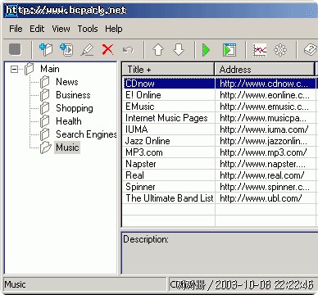318x295 pixels.
Task: Click the Health folder icon
Action: coord(44,121)
